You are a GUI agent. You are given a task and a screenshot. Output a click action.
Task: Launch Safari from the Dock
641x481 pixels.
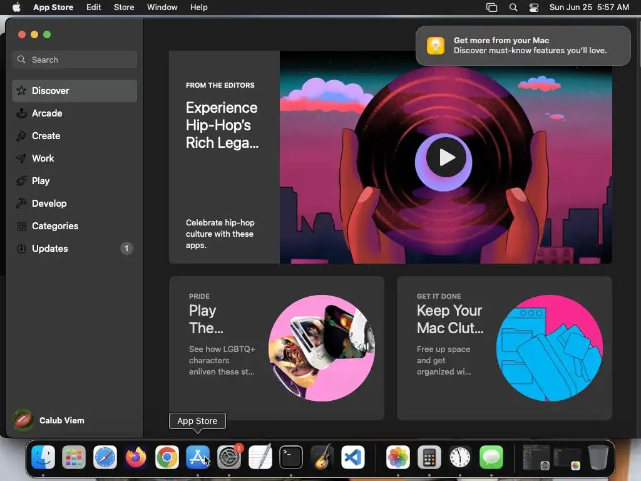click(105, 457)
